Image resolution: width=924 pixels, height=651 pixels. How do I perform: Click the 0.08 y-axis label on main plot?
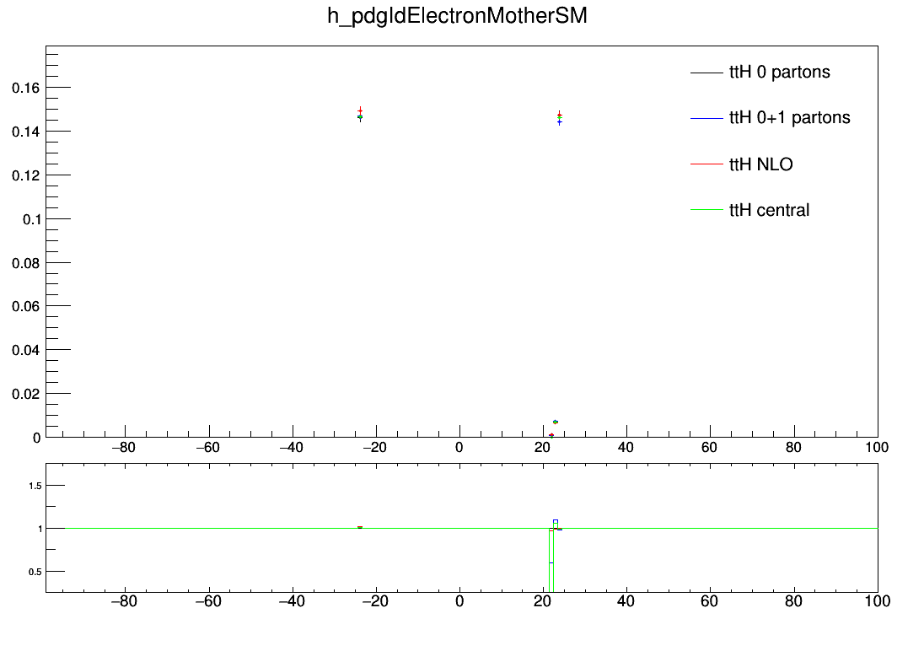(26, 263)
